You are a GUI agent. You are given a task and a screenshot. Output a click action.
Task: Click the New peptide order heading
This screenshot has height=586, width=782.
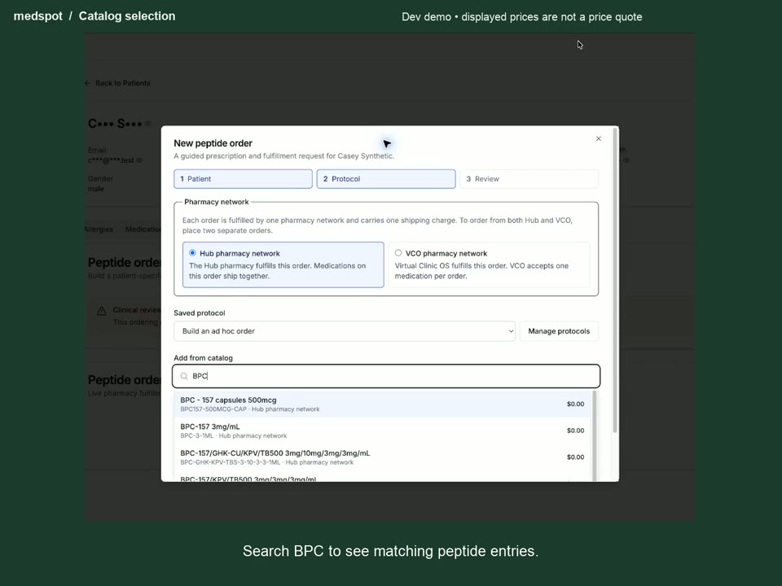213,143
